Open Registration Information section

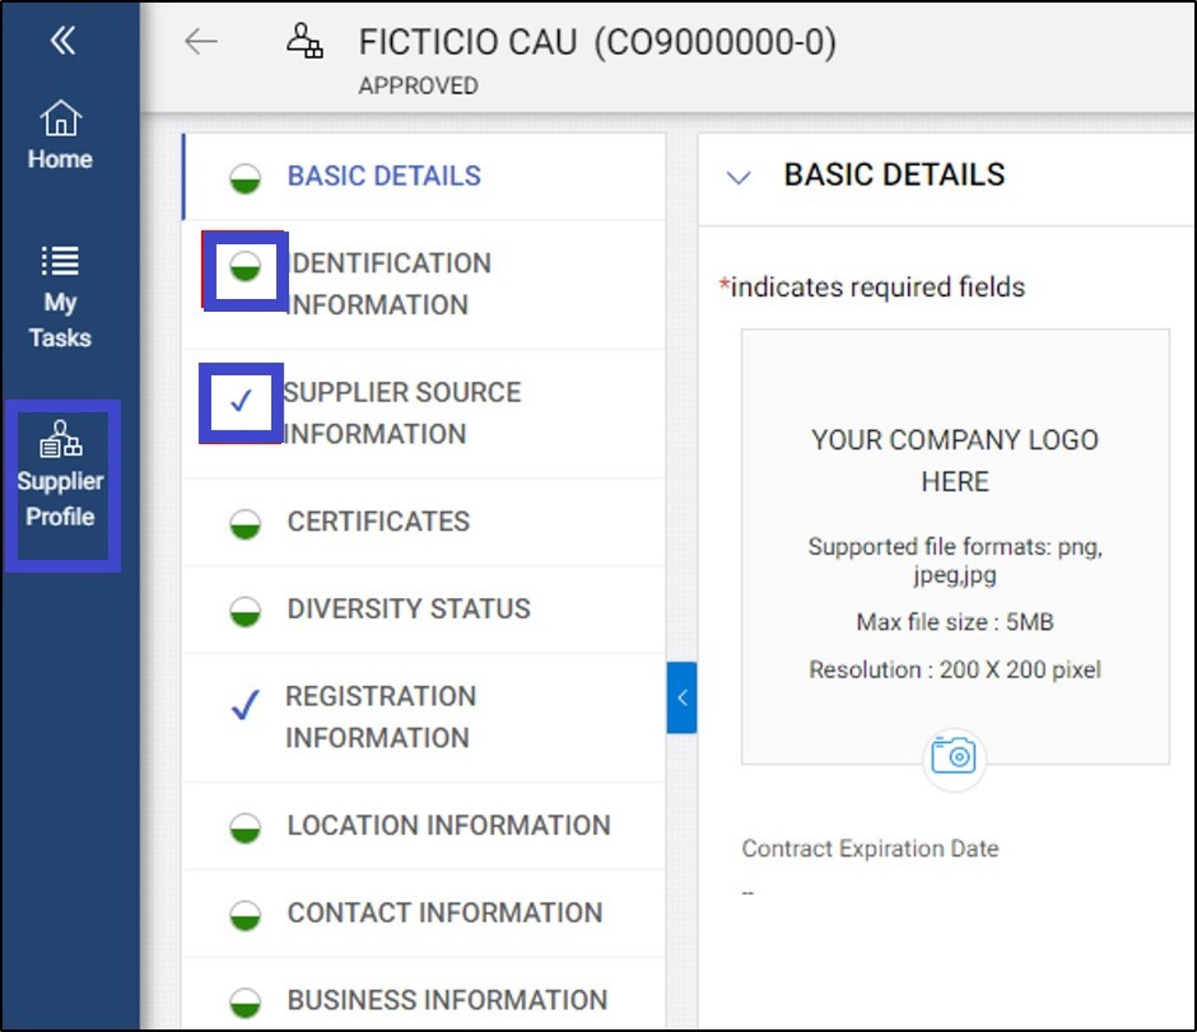pos(380,716)
